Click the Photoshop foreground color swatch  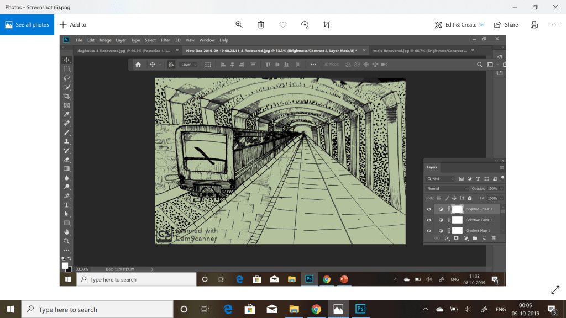pos(65,266)
